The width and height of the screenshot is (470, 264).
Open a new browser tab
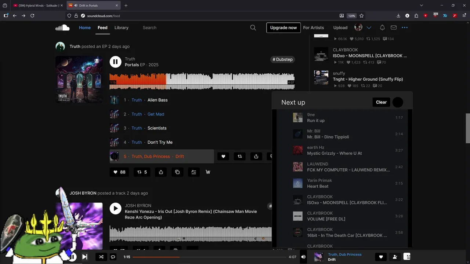[126, 5]
